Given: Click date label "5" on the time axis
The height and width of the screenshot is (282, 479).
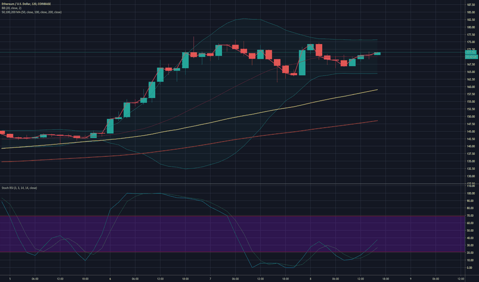Looking at the screenshot, I should coord(10,279).
